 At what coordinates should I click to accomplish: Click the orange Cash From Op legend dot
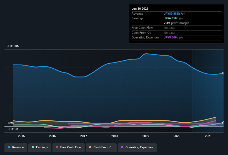90,147
